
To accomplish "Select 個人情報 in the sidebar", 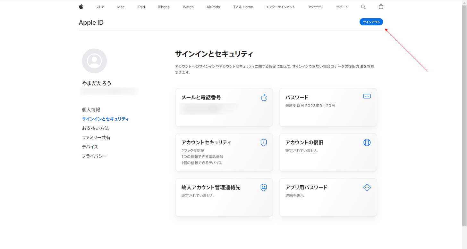I will (91, 109).
